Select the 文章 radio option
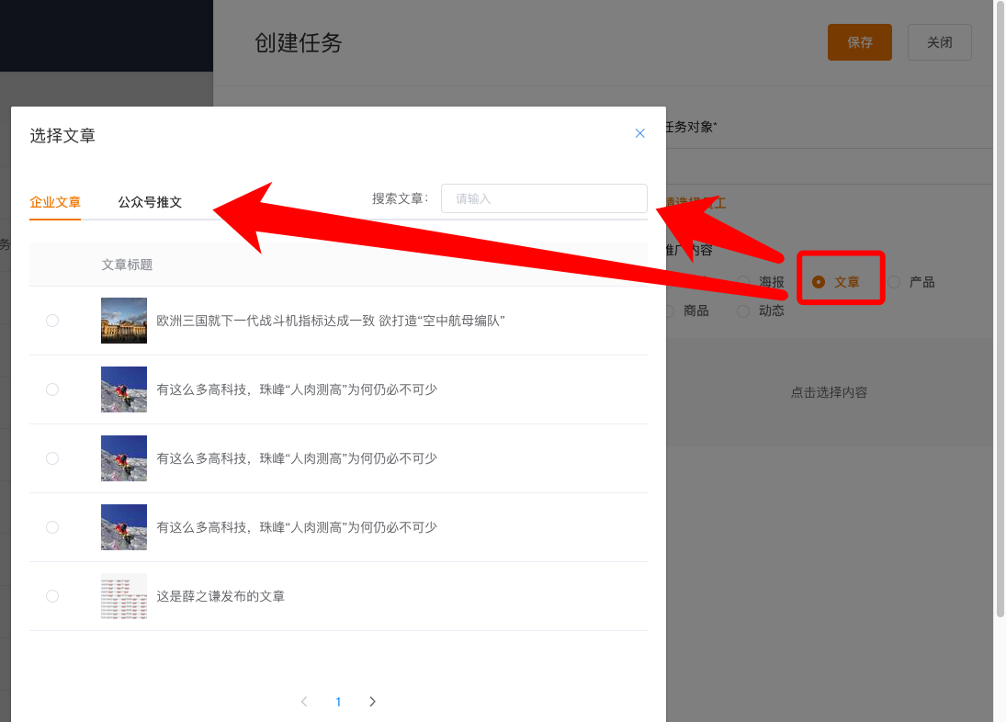The image size is (1006, 722). point(819,282)
